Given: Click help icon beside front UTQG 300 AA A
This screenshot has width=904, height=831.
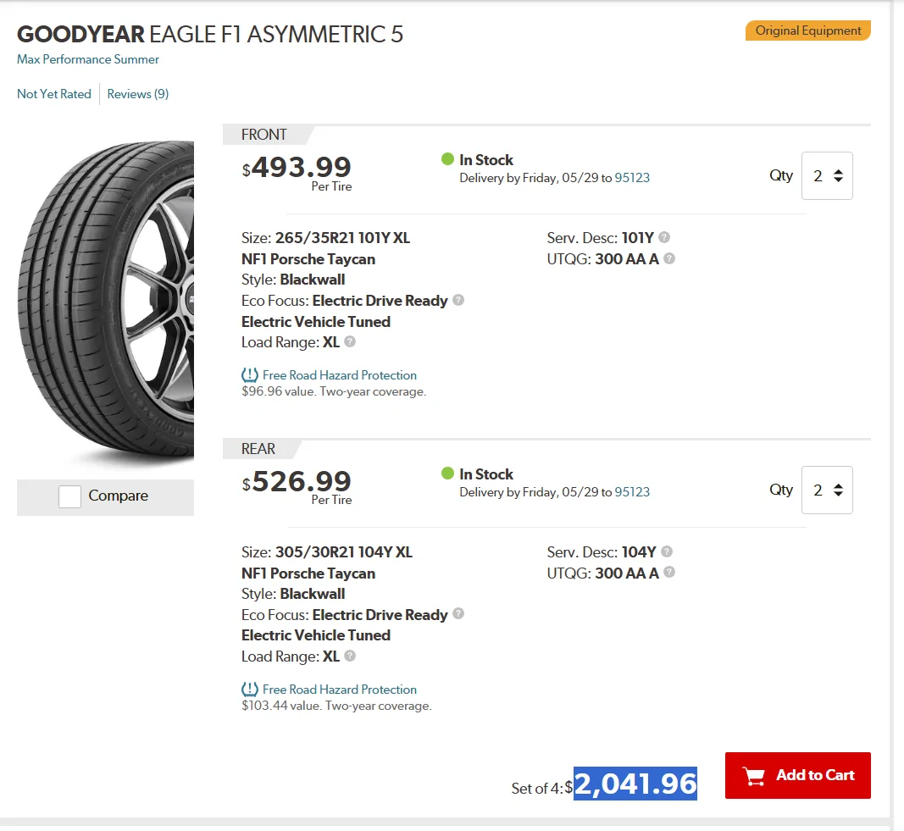Looking at the screenshot, I should pos(668,258).
